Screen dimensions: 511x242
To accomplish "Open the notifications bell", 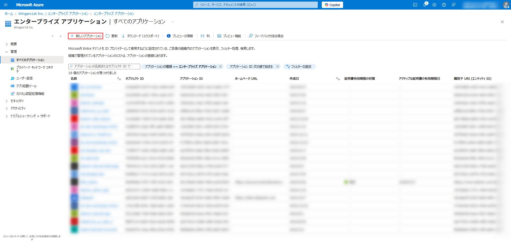I will click(425, 5).
